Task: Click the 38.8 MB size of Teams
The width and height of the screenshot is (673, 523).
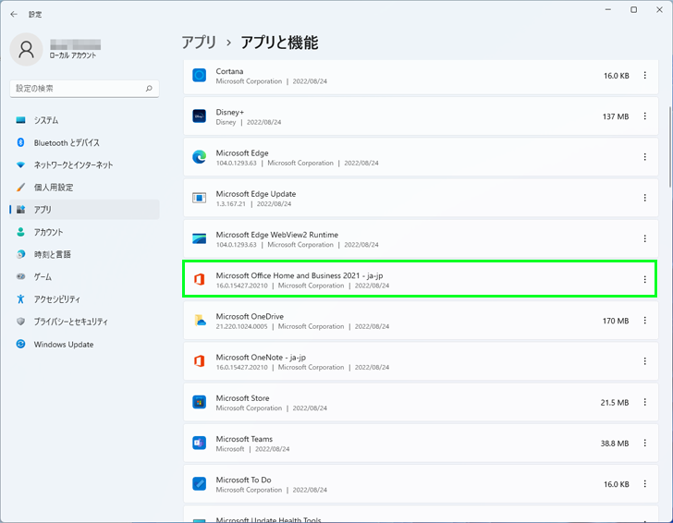Action: [615, 444]
